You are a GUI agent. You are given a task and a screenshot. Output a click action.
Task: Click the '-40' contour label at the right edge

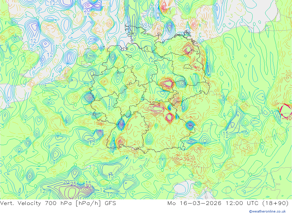(x=286, y=119)
